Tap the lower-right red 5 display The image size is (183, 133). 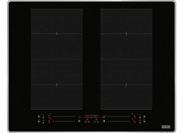[x=135, y=122]
